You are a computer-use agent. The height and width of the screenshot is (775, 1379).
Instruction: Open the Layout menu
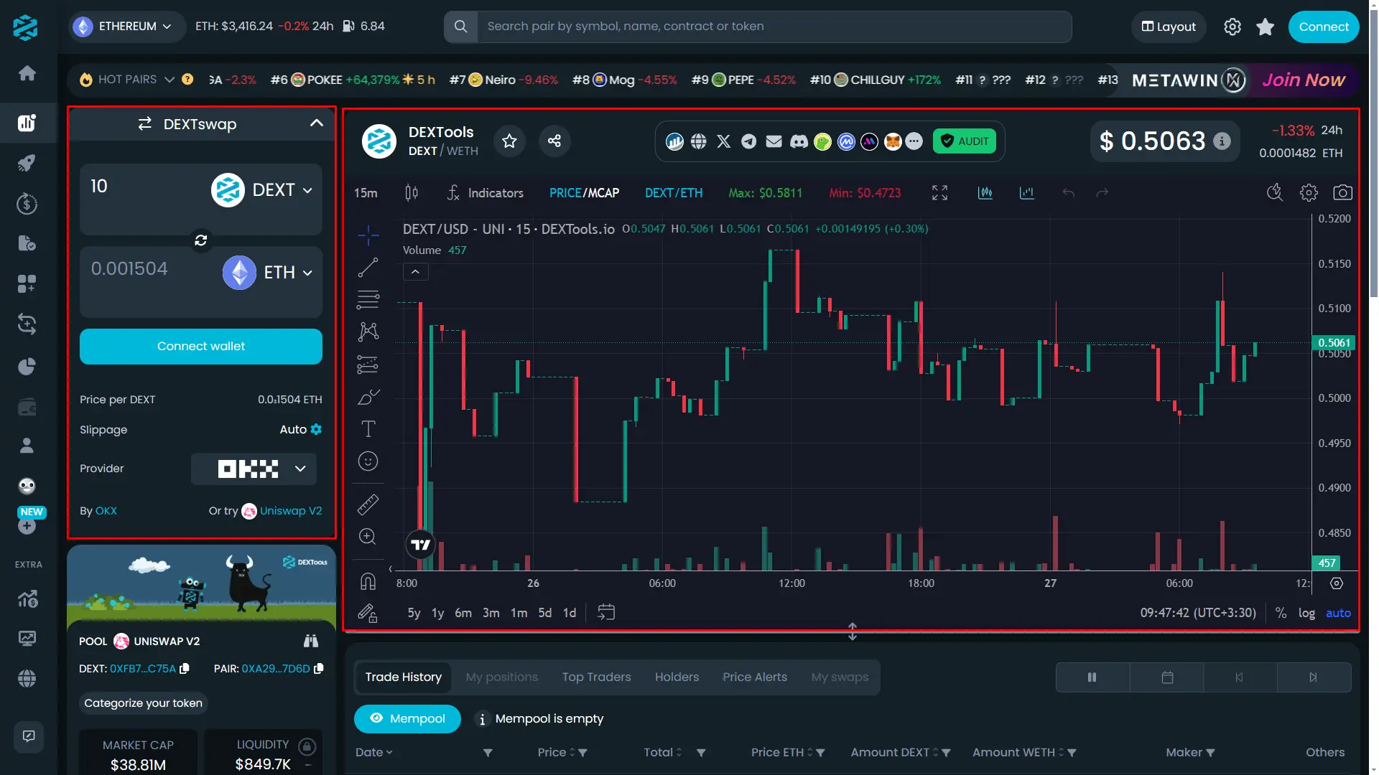coord(1169,27)
